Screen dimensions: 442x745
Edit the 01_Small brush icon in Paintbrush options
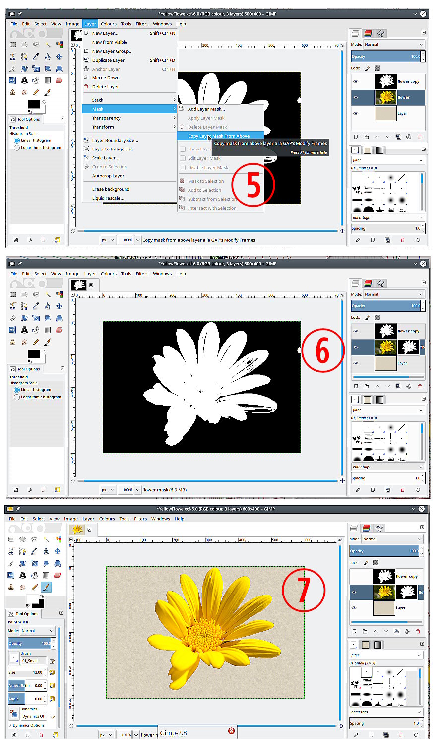pyautogui.click(x=52, y=661)
